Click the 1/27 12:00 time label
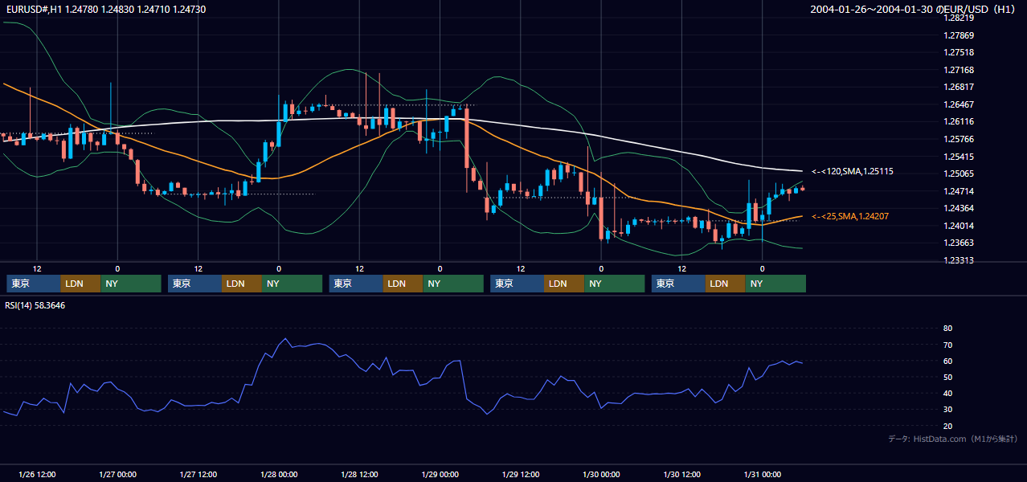 198,475
